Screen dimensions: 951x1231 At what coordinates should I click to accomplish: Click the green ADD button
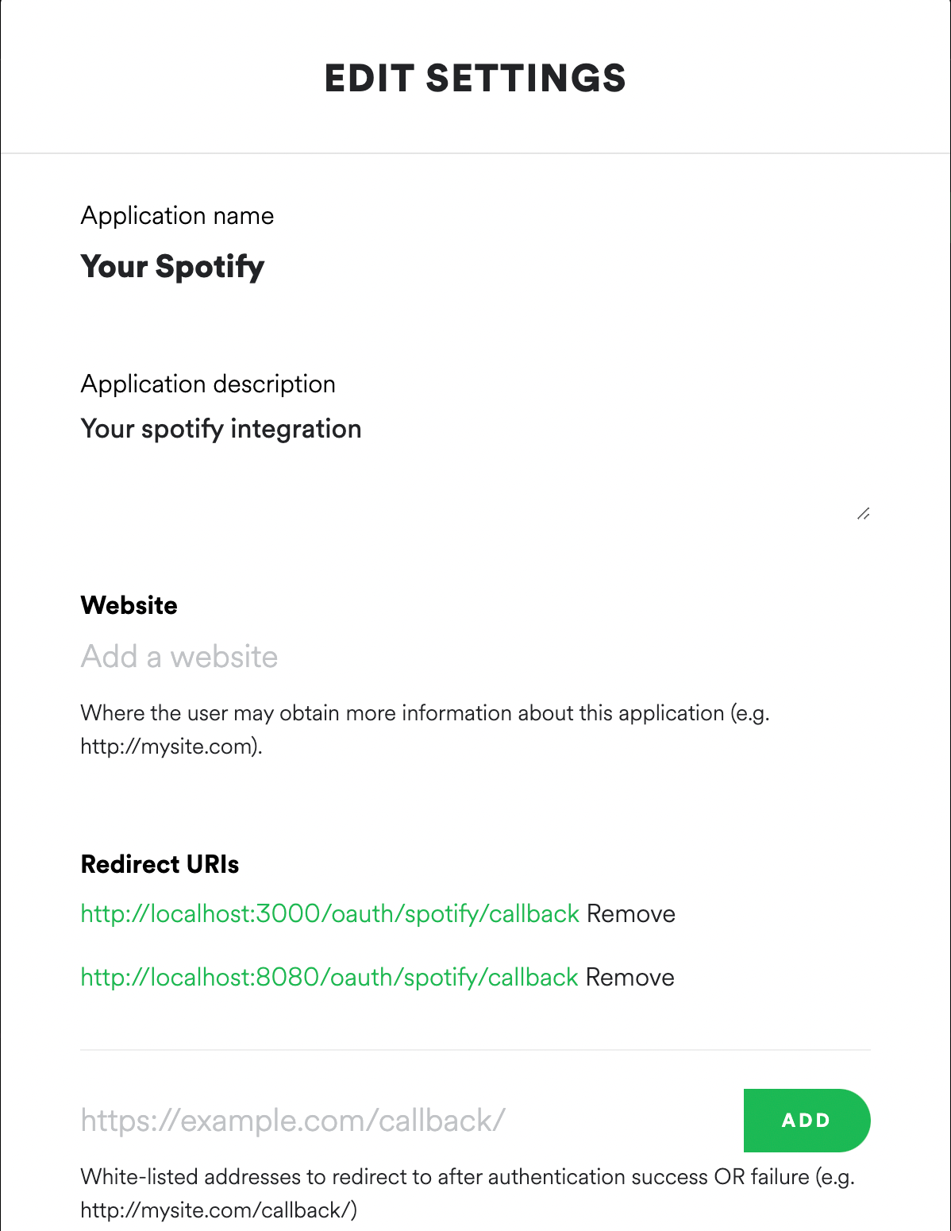pyautogui.click(x=807, y=1120)
